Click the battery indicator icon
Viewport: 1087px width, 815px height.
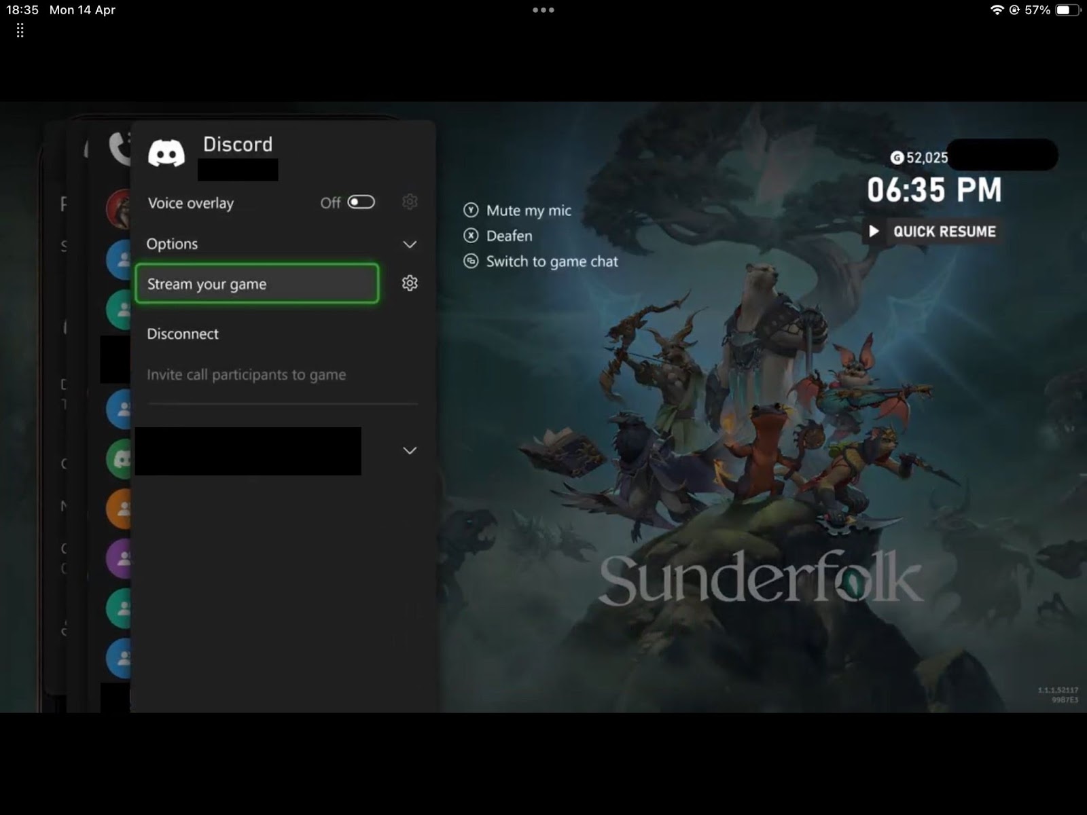click(1067, 10)
